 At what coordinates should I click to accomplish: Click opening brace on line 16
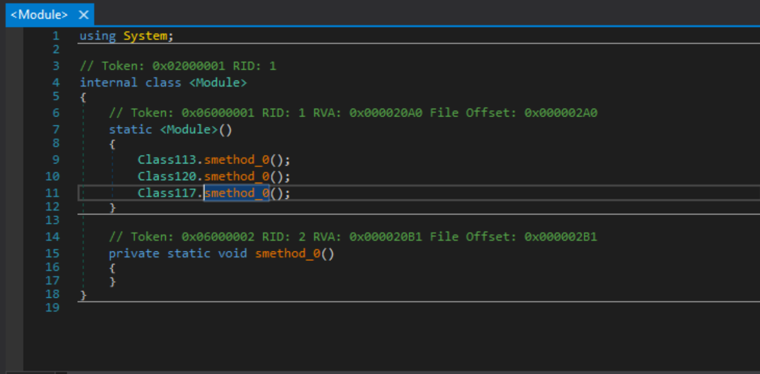pyautogui.click(x=112, y=268)
